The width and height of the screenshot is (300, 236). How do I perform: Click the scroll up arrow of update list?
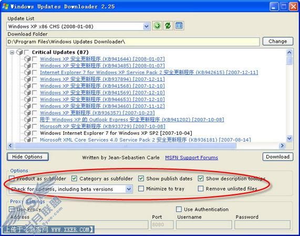289,52
